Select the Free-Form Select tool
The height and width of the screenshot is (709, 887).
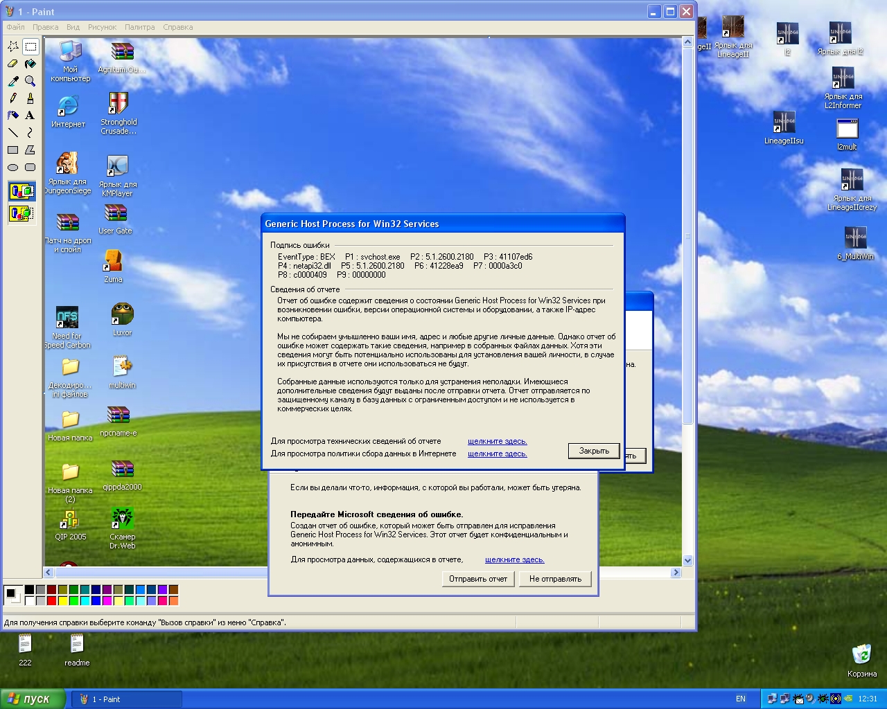click(13, 46)
